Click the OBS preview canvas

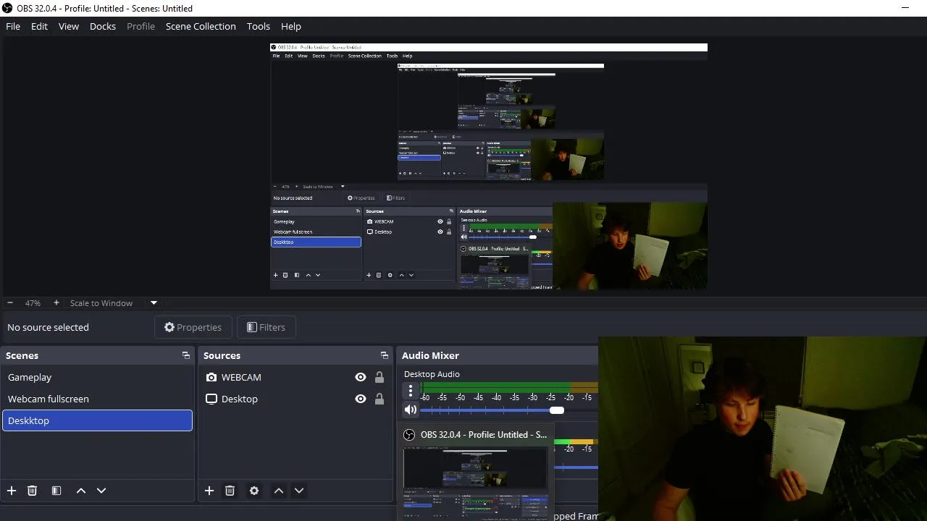pyautogui.click(x=489, y=166)
